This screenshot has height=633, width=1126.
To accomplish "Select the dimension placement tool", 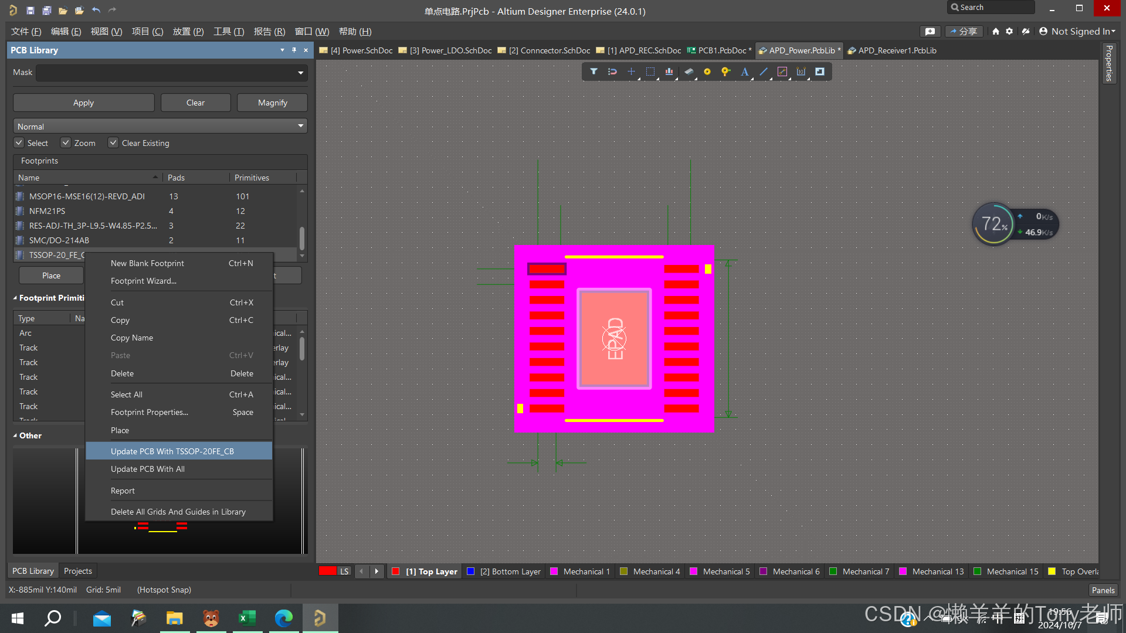I will [x=801, y=72].
